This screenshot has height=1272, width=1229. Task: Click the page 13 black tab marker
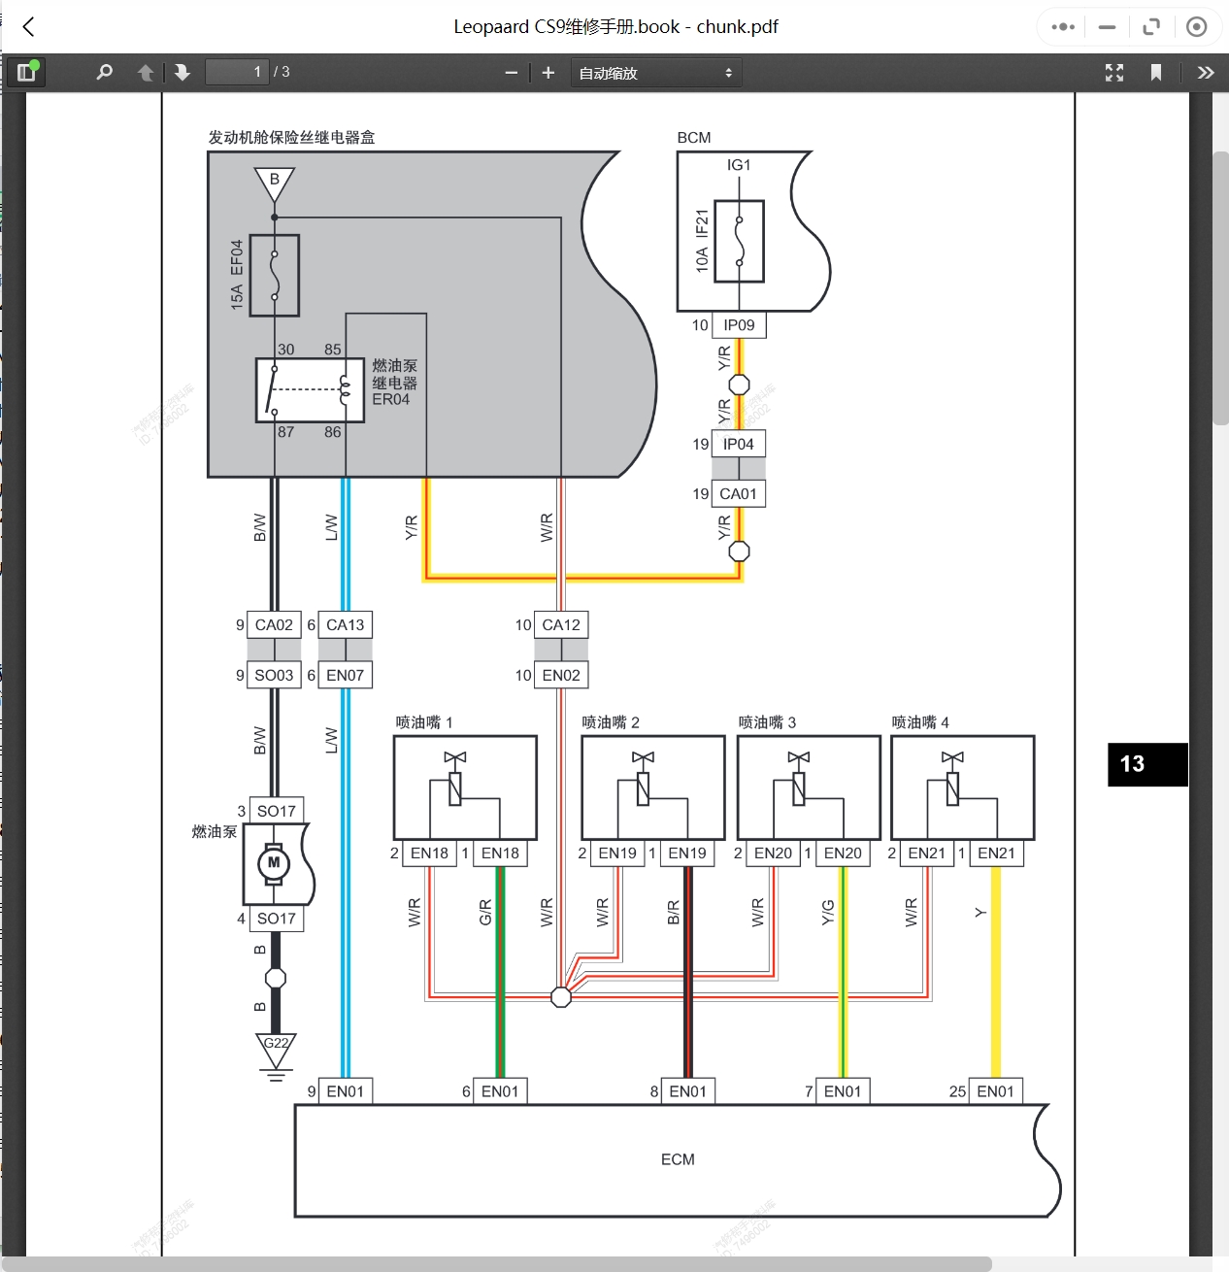1147,764
